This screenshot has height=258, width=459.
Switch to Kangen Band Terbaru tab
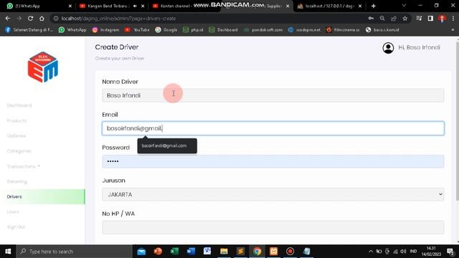coord(107,6)
